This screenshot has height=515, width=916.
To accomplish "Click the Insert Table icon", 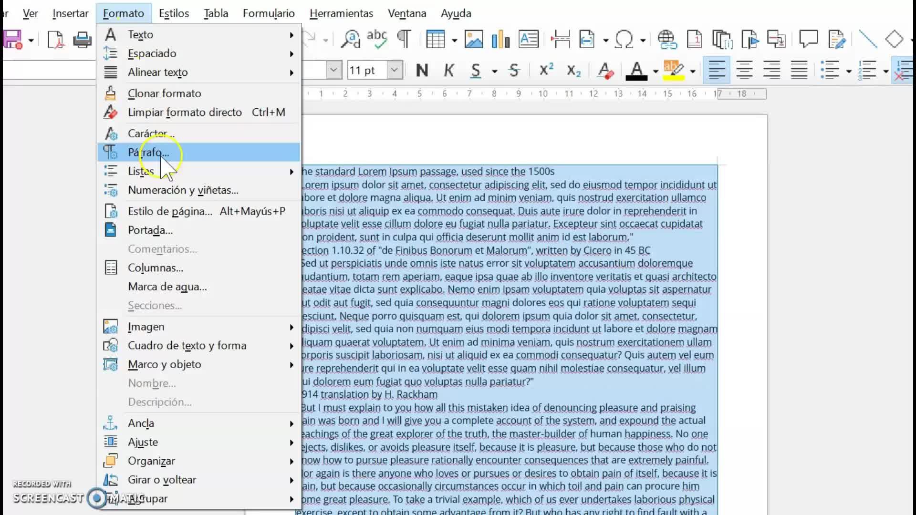I will 435,40.
